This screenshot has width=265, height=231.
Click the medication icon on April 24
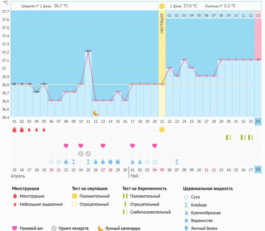[81, 153]
